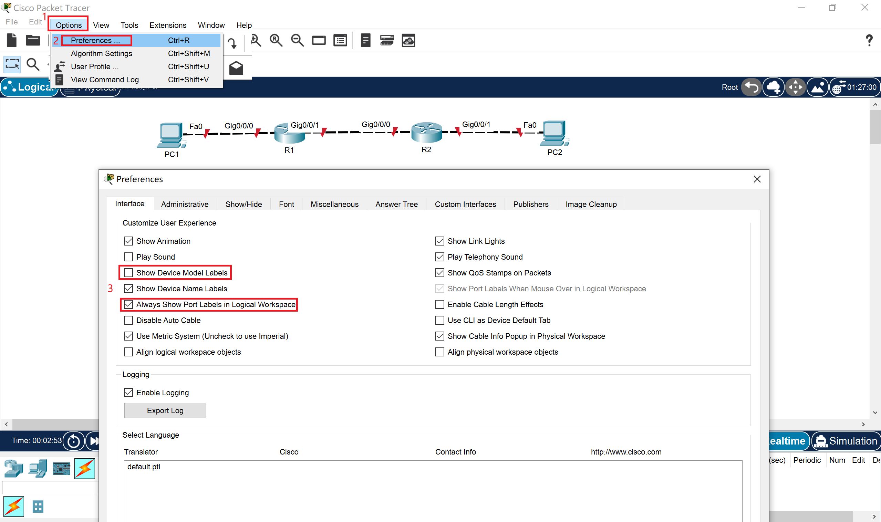Uncheck Always Show Port Labels in Logical Workspace
The height and width of the screenshot is (522, 881).
pos(128,304)
